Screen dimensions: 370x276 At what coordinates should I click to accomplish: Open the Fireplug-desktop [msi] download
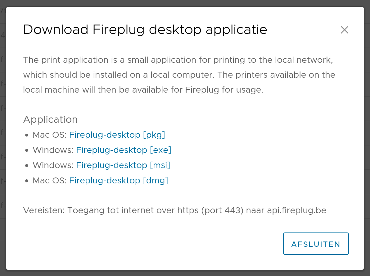coord(123,165)
